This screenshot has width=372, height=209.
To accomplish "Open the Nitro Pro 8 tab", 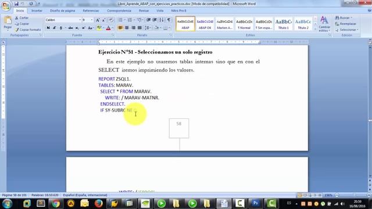I will tap(178, 10).
